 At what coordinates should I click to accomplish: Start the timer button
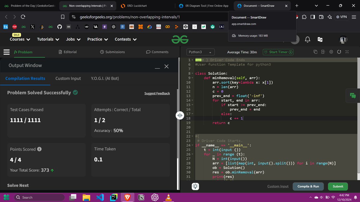[x=278, y=52]
